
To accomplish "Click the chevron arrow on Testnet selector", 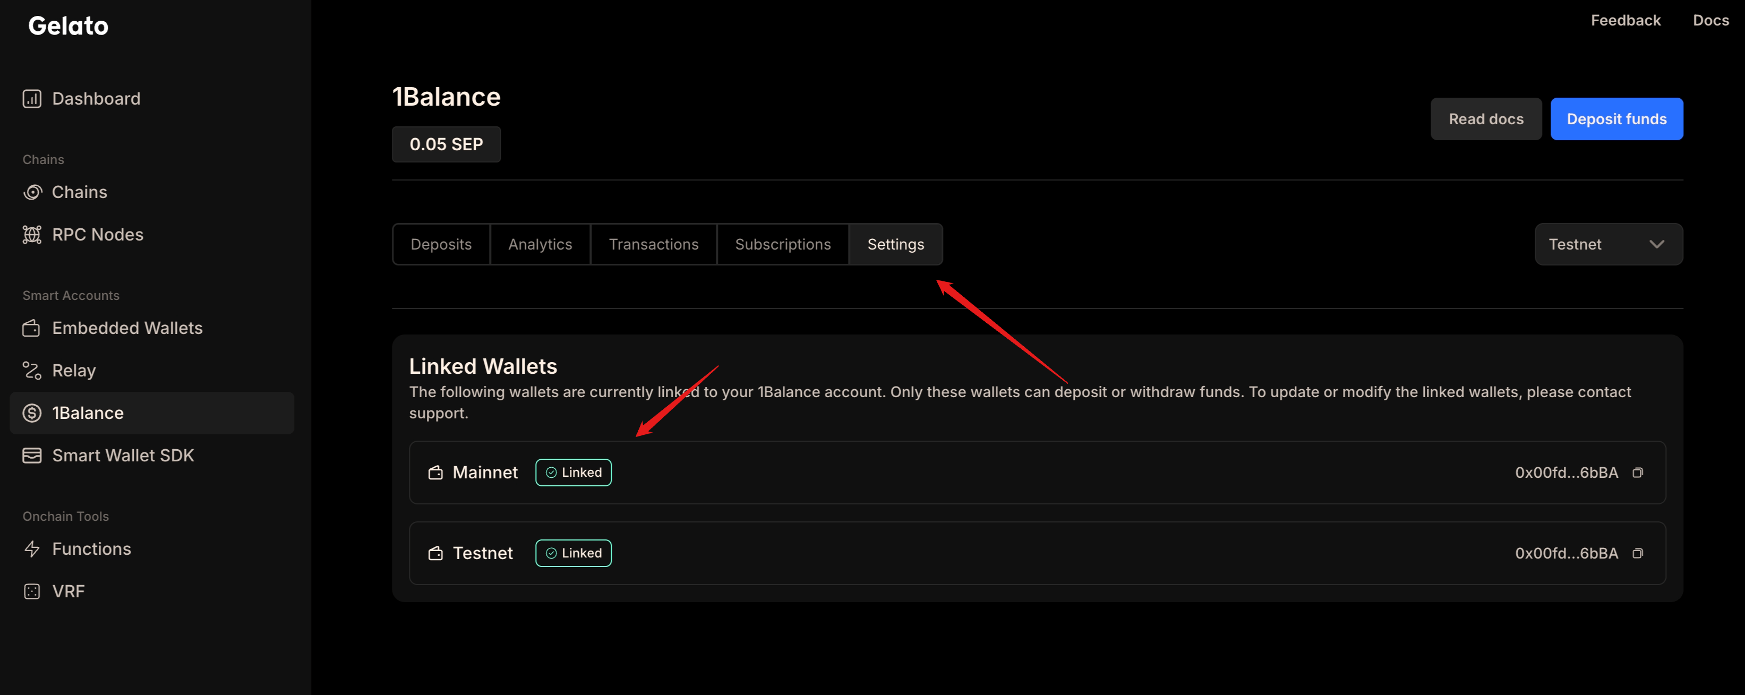I will tap(1656, 245).
